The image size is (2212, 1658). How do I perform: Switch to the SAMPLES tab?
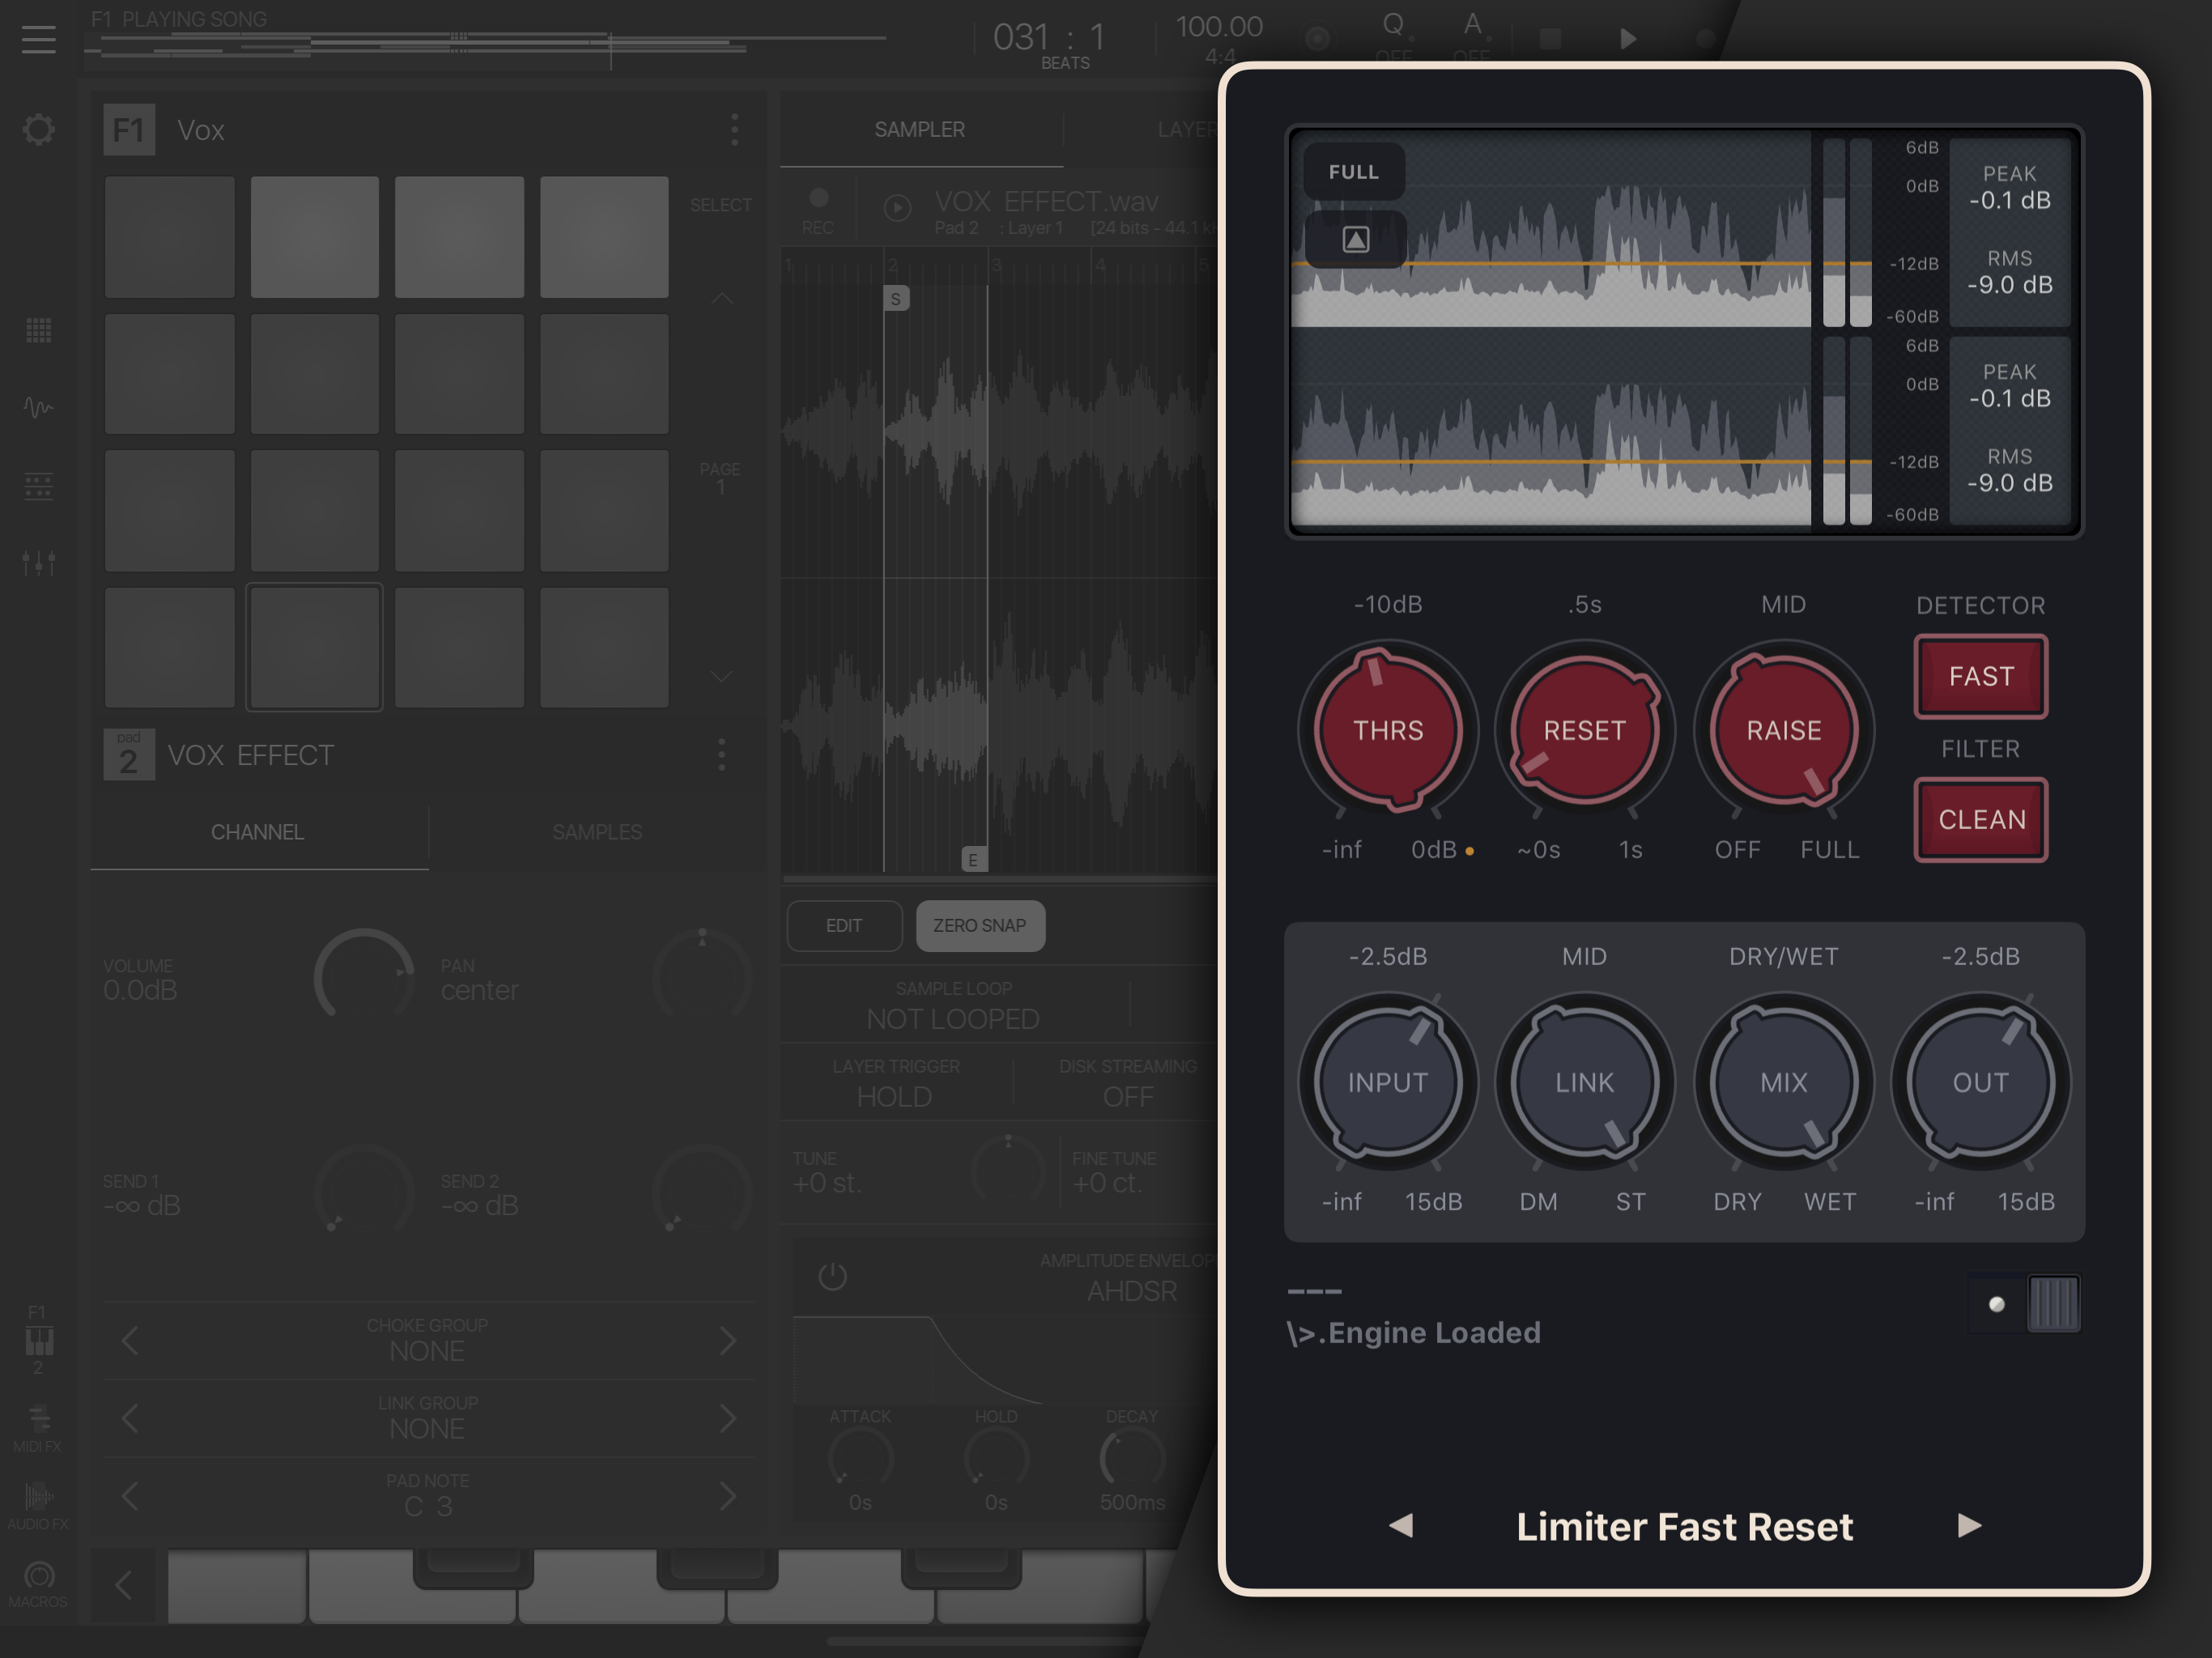tap(597, 832)
